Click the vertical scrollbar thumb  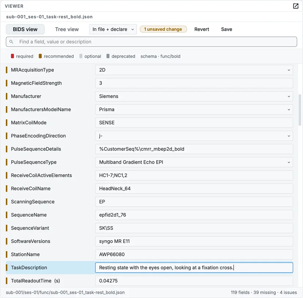point(300,110)
